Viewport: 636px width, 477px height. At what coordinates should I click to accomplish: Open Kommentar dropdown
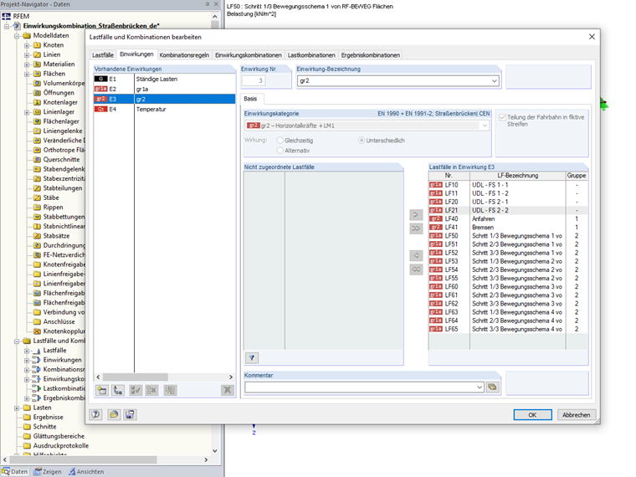[x=480, y=387]
